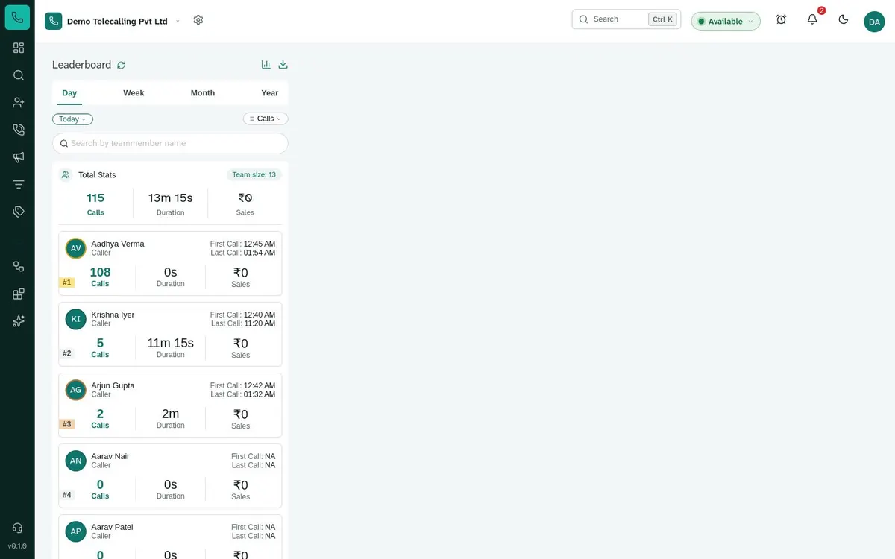Open Arjun Gupta's leaderboard card
Screen dimensions: 895x559
(x=170, y=405)
